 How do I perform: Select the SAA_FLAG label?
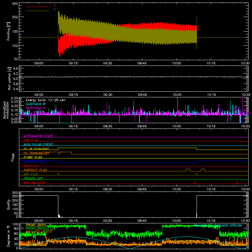(31, 166)
